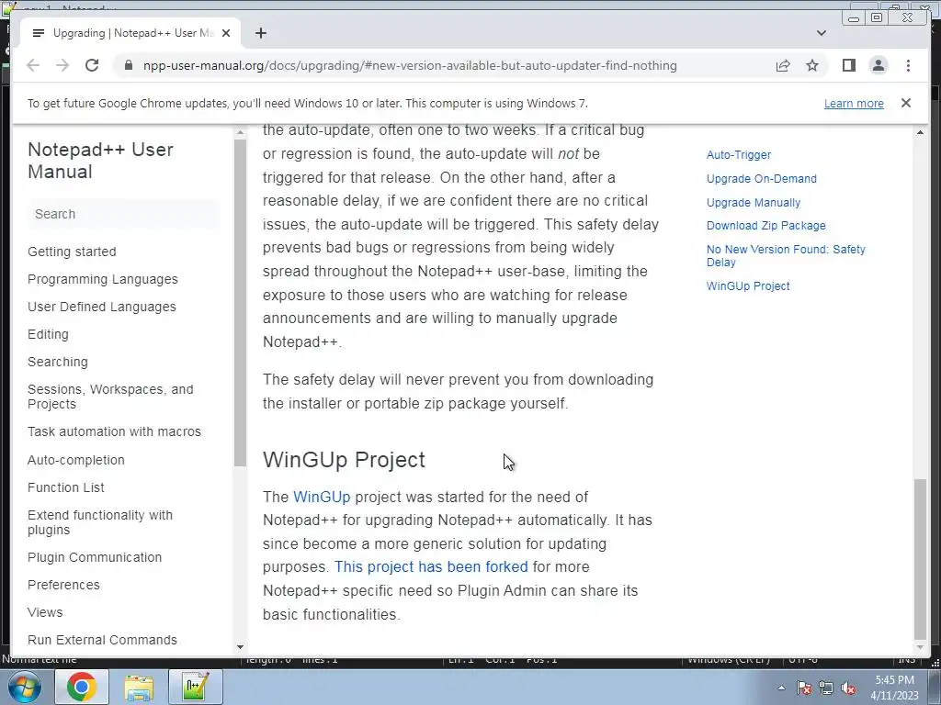Click Chrome icon in taskbar
The image size is (941, 705).
[x=82, y=687]
